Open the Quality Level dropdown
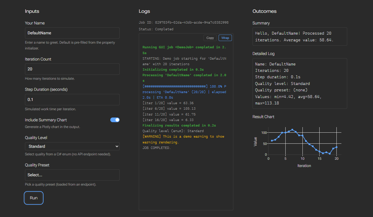 [72, 146]
